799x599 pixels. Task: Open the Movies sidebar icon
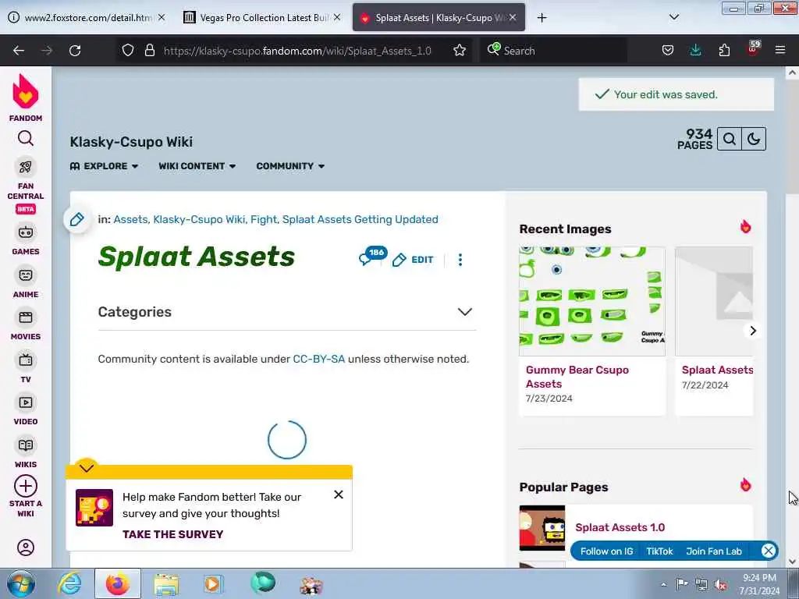(26, 318)
